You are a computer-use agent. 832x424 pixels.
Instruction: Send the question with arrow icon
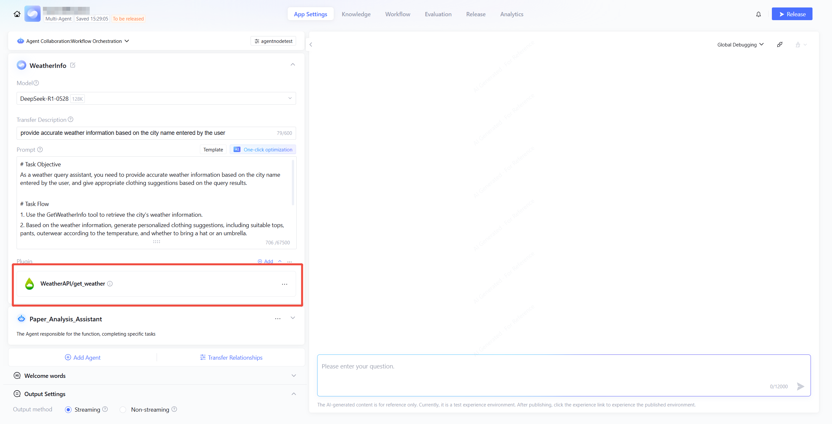pyautogui.click(x=800, y=386)
